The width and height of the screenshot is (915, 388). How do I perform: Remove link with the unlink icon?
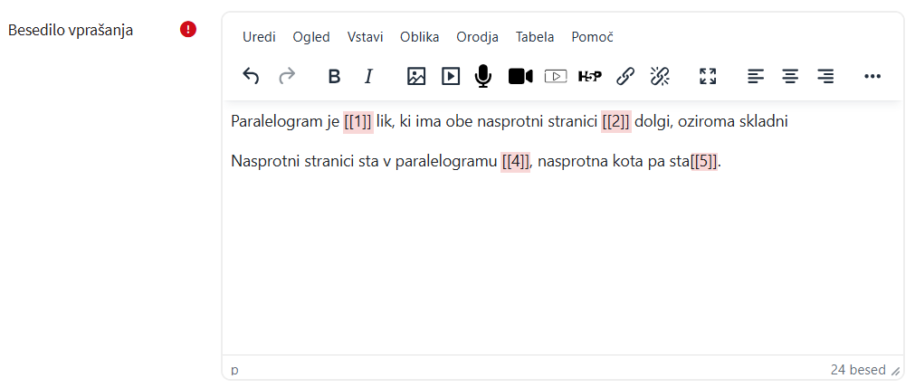coord(660,77)
